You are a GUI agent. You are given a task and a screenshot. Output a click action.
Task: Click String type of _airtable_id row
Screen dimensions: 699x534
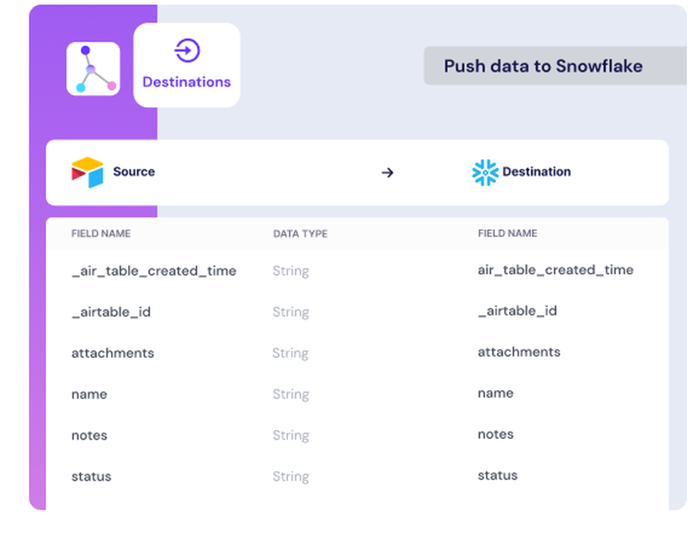pos(291,312)
